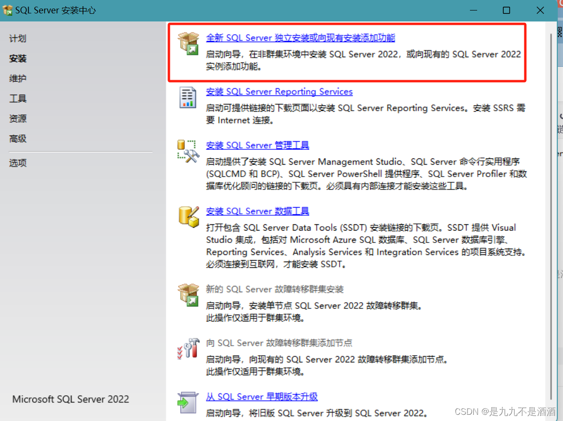The width and height of the screenshot is (563, 421).
Task: Click the description starting 打开包含 SQL Server Data Tools
Action: 366,246
